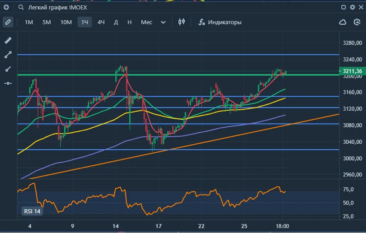Click the Индикаторы button label

click(225, 22)
